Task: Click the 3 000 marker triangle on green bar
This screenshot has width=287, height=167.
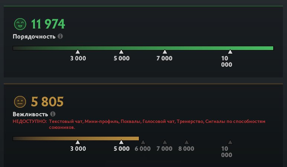Action: [x=78, y=52]
